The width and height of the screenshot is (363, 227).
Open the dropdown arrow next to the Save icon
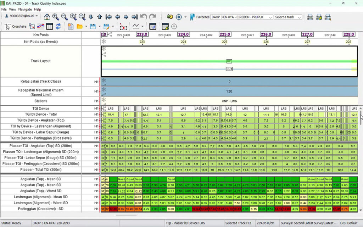[x=100, y=25]
